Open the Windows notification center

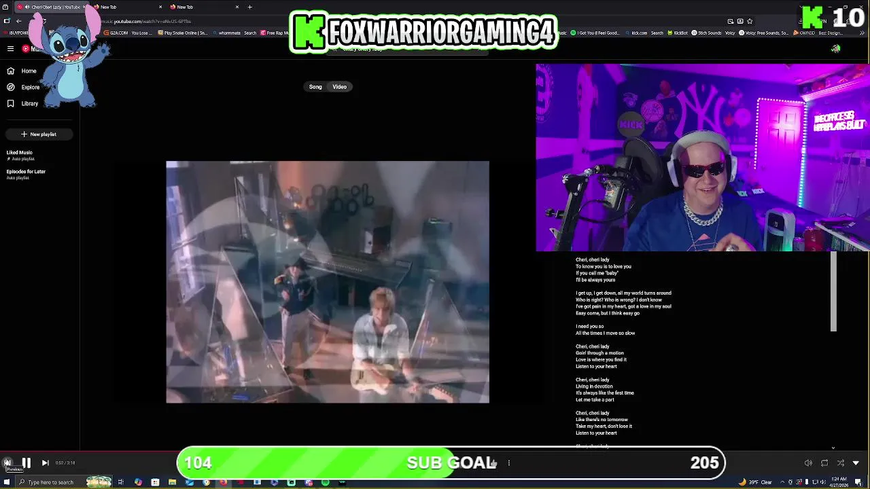coord(858,482)
